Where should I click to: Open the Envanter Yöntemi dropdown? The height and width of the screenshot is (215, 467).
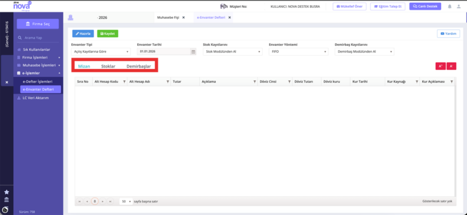click(x=298, y=52)
